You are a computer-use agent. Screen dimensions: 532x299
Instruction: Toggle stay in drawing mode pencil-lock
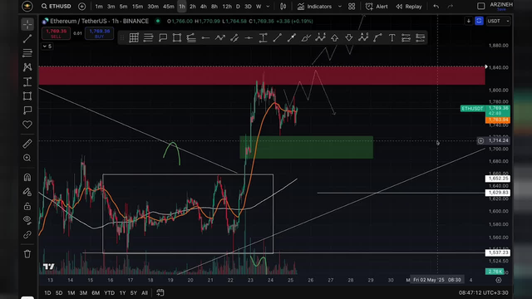27,192
